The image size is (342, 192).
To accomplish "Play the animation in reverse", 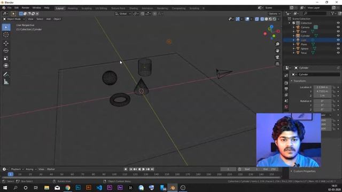I will pyautogui.click(x=139, y=169).
